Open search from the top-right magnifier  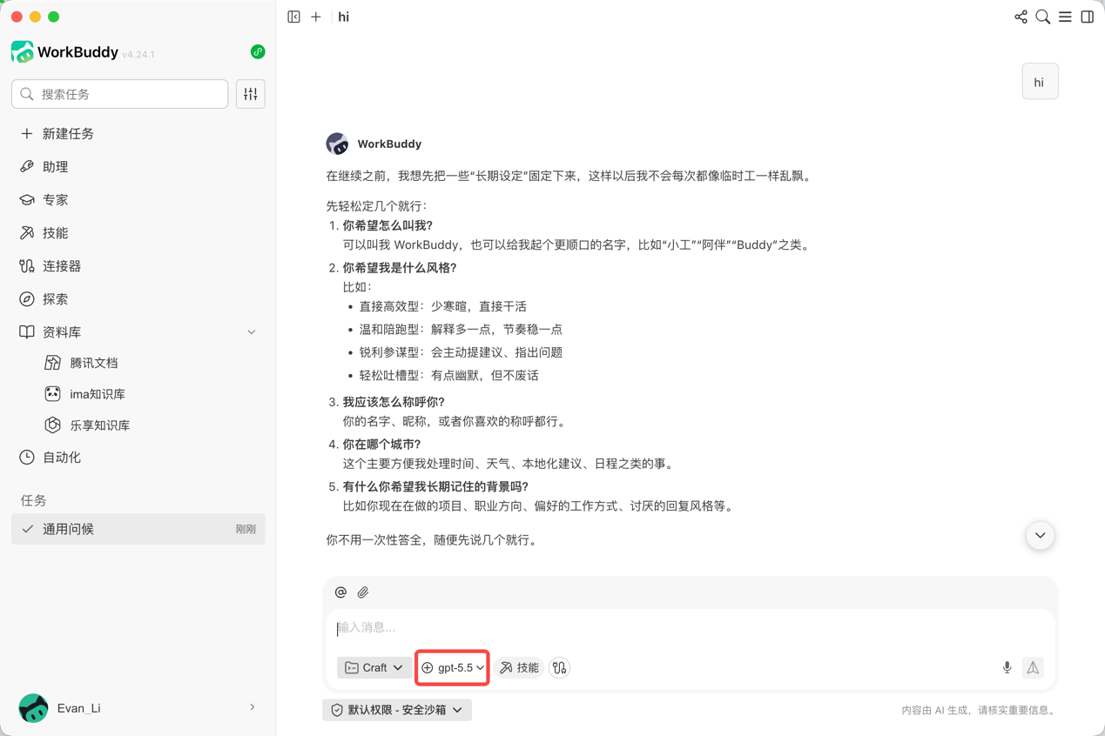coord(1043,17)
